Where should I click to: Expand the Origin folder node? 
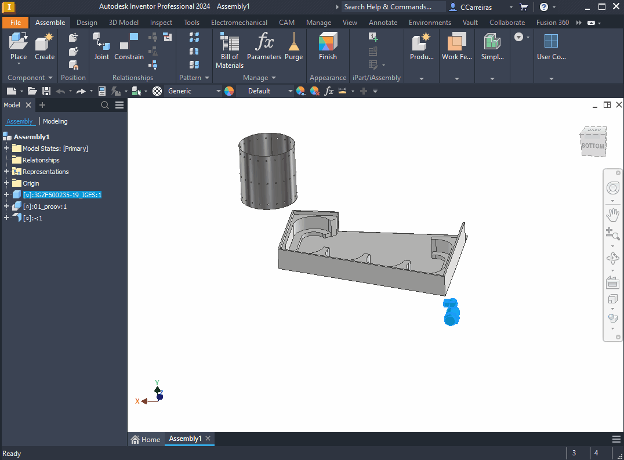(x=6, y=183)
